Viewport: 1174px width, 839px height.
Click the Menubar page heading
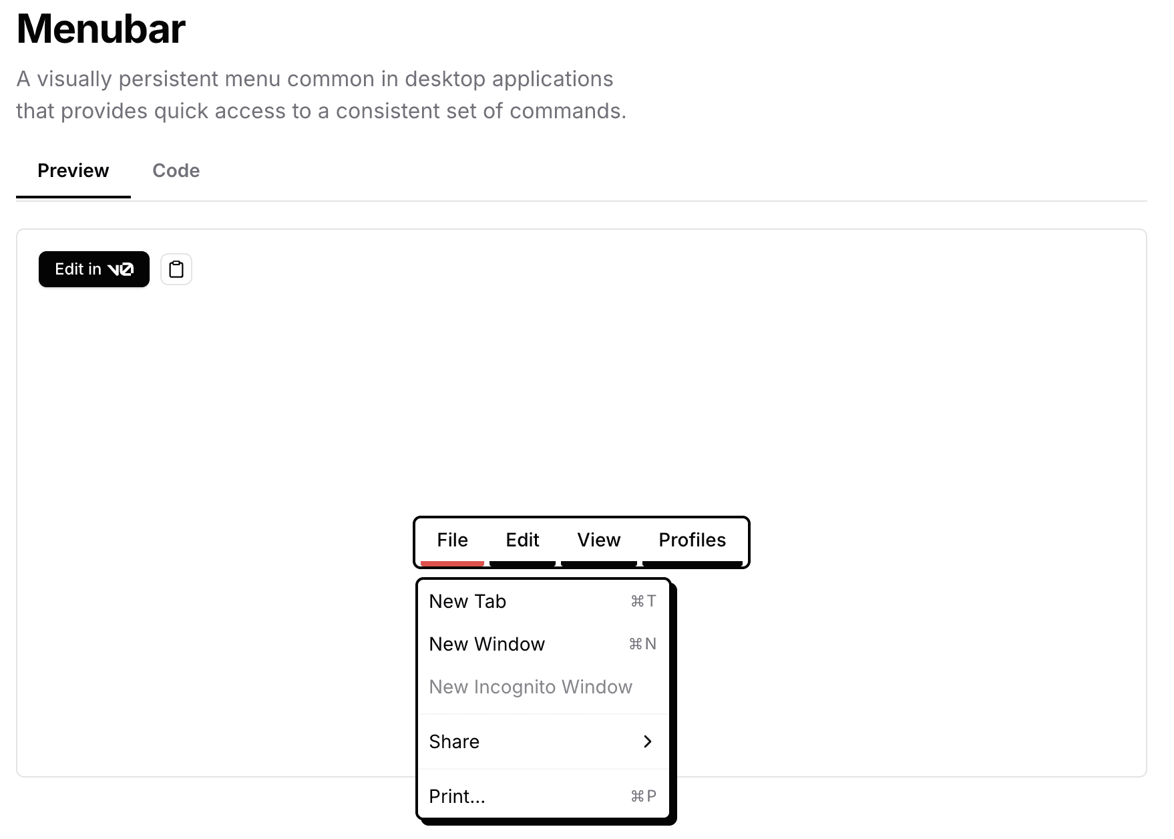(x=101, y=29)
